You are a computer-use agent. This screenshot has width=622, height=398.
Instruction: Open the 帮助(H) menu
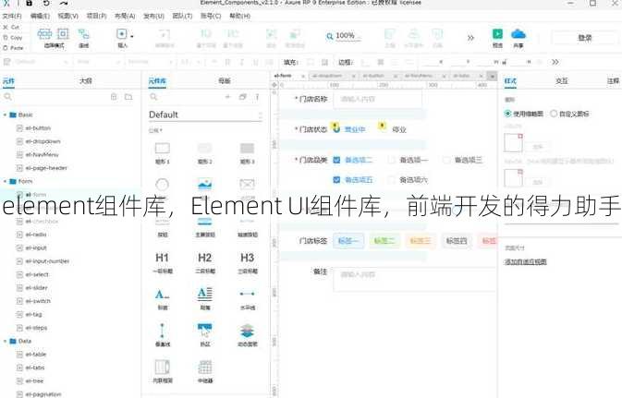pyautogui.click(x=239, y=16)
